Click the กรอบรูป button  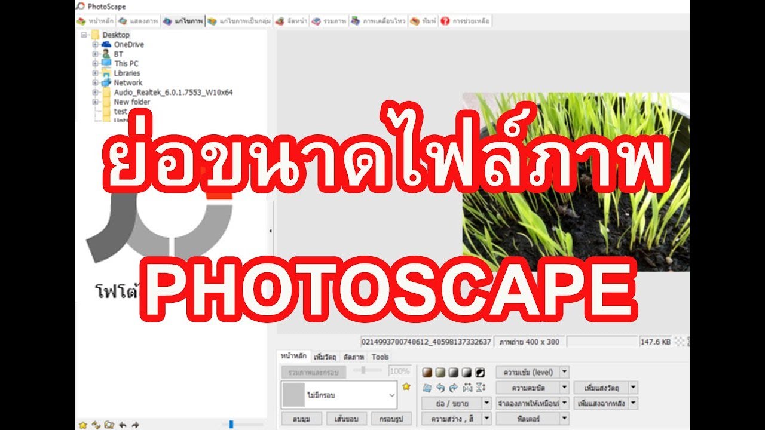(x=391, y=419)
